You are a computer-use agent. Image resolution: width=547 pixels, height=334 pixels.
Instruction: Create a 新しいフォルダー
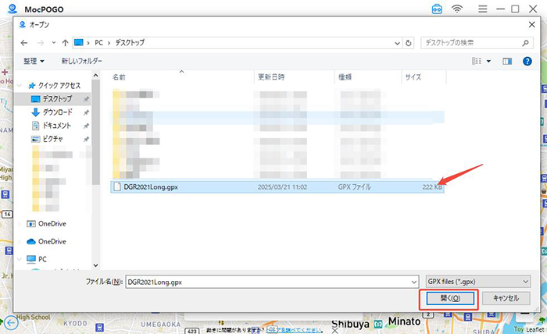tap(81, 61)
